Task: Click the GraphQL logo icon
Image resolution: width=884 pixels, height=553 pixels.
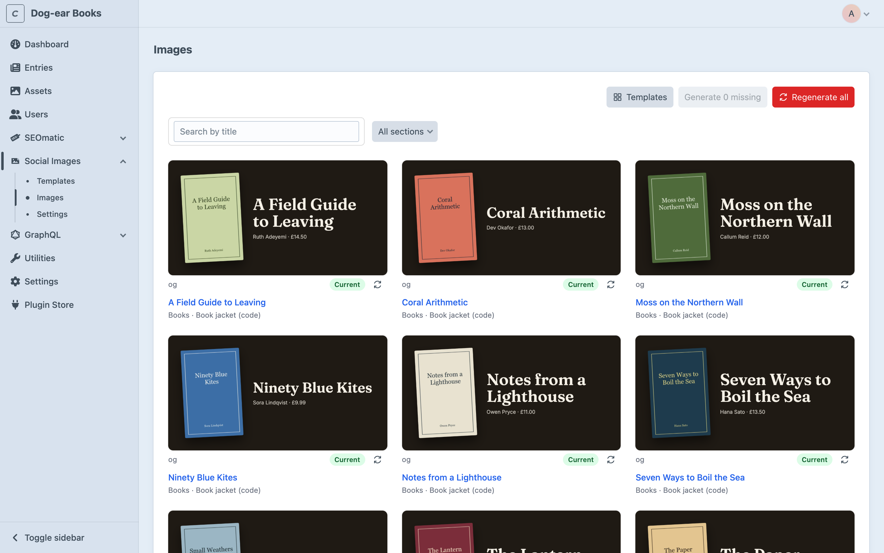Action: coord(15,235)
